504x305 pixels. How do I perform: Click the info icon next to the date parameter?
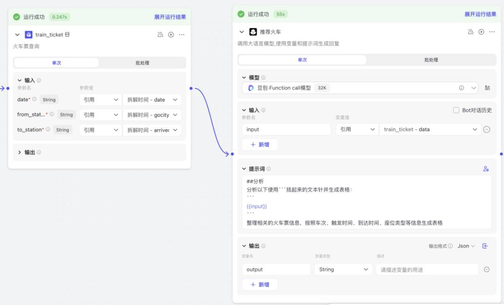point(35,99)
